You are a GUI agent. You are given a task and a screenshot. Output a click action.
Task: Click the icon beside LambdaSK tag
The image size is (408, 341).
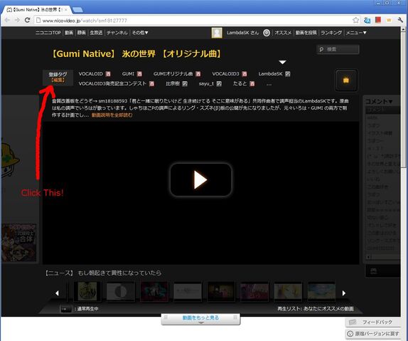coord(288,74)
